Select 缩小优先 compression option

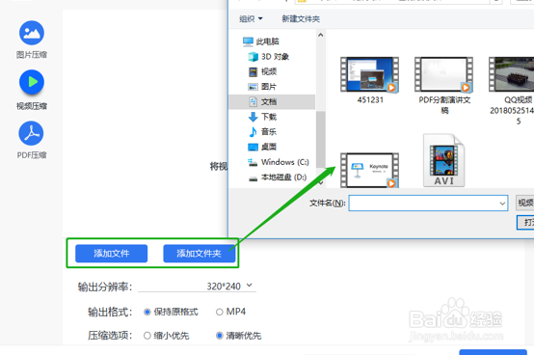click(147, 336)
